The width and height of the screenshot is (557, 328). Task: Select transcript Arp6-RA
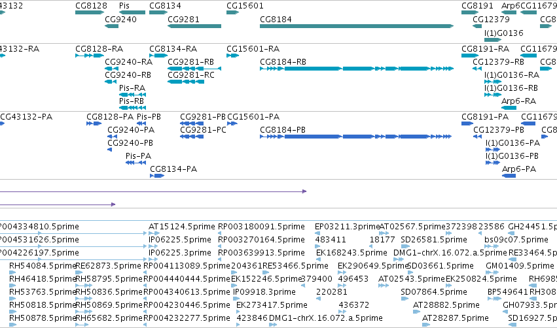518,101
